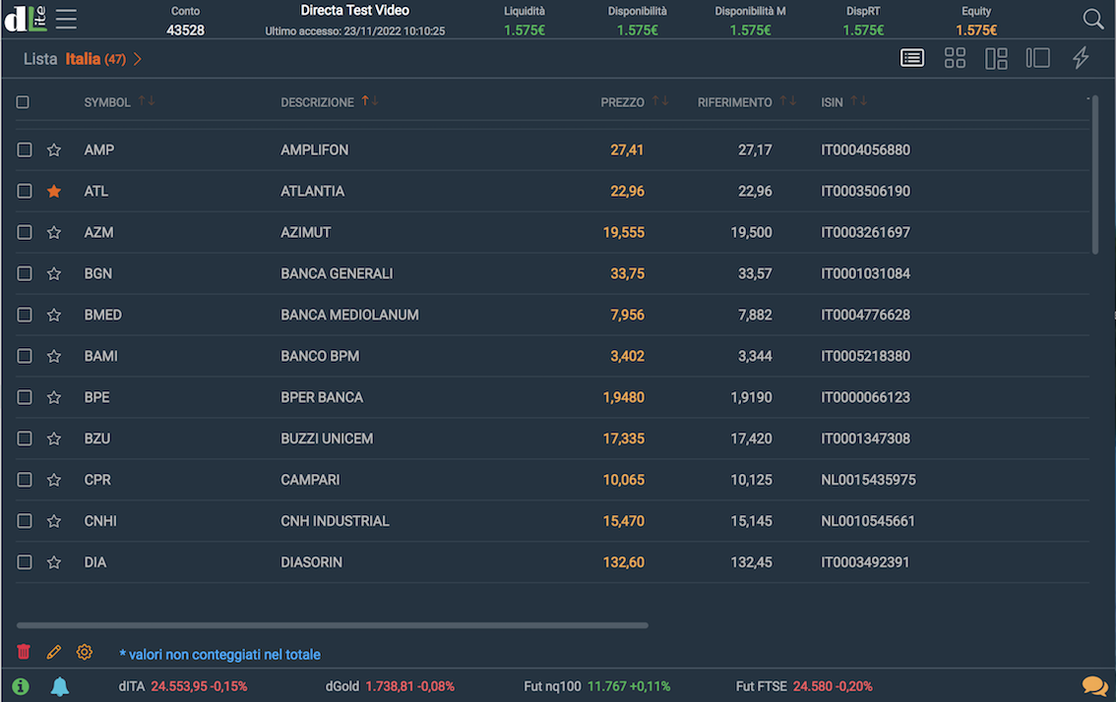
Task: Switch to split panel layout view
Action: (x=996, y=58)
